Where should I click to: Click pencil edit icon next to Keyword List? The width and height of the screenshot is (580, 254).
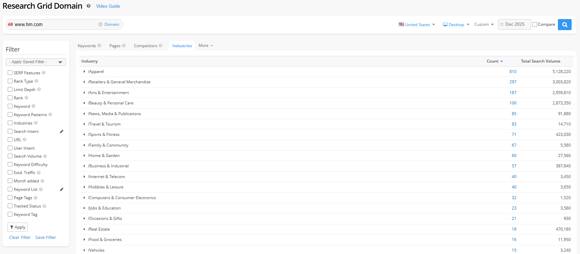(x=62, y=189)
